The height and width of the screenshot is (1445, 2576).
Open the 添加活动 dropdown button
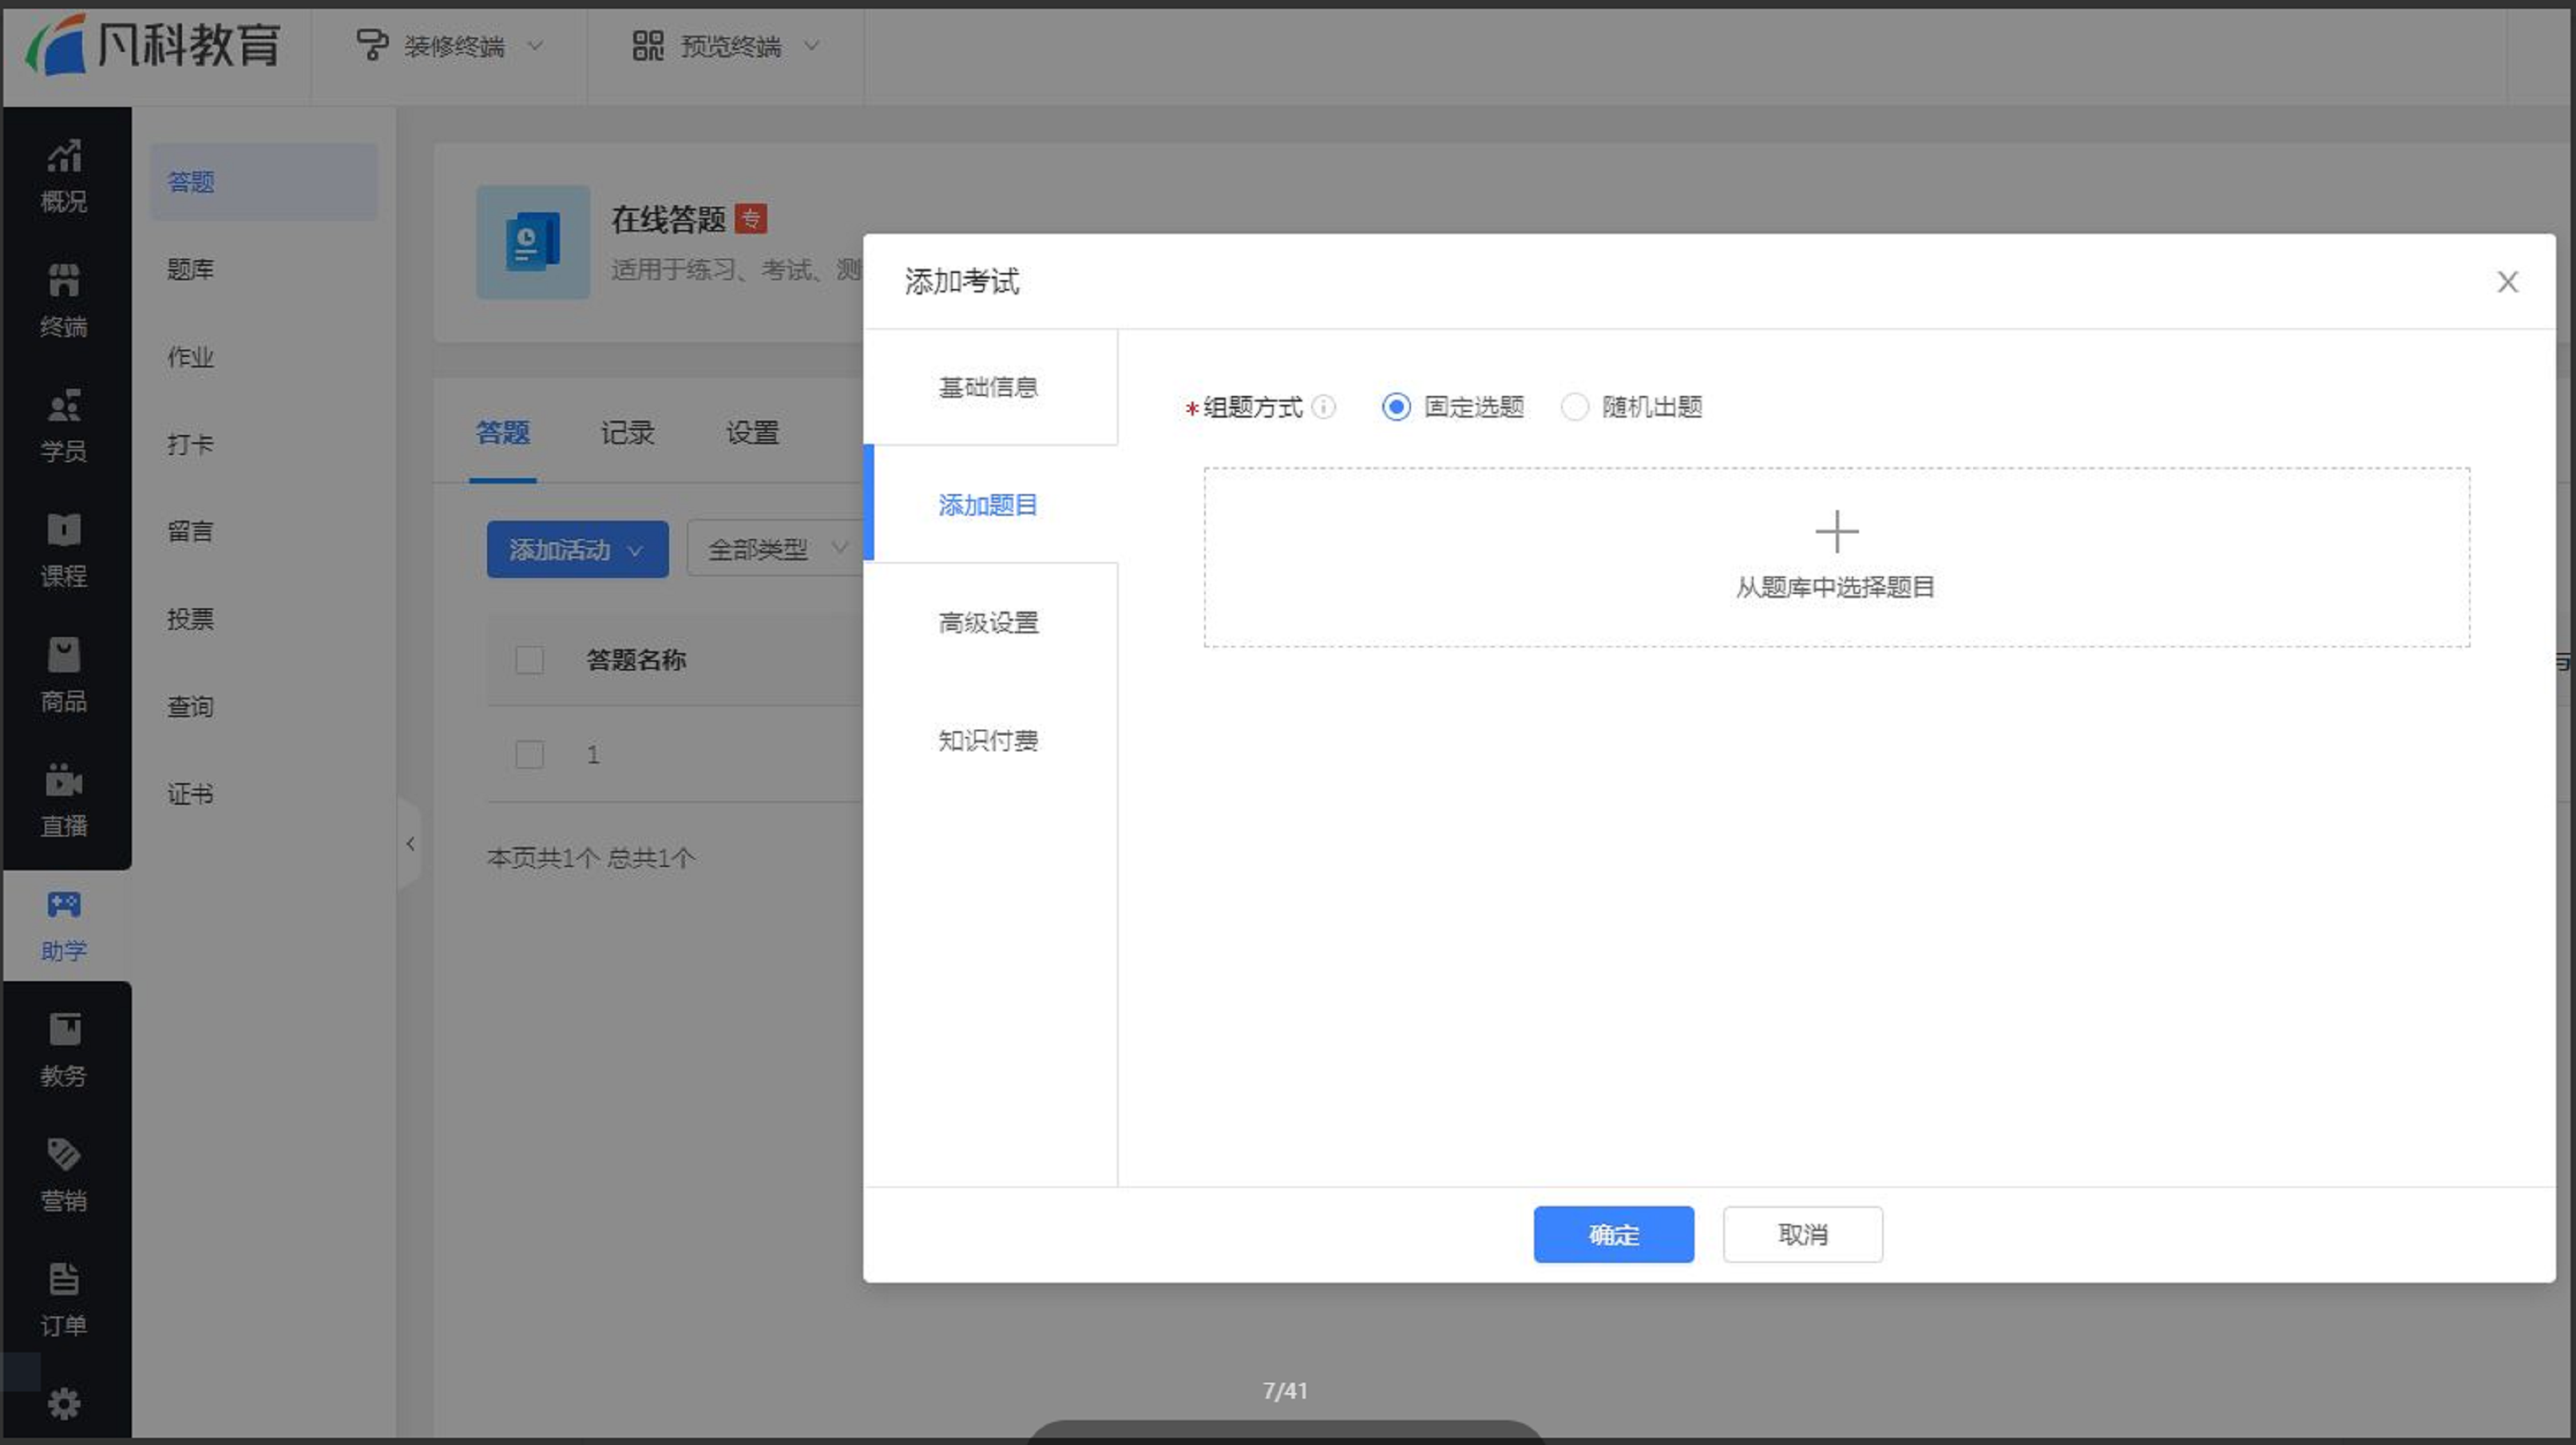click(577, 549)
